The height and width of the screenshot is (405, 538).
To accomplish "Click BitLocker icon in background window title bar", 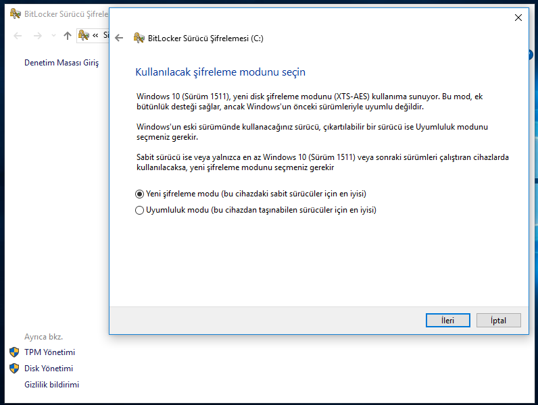I will coord(15,15).
